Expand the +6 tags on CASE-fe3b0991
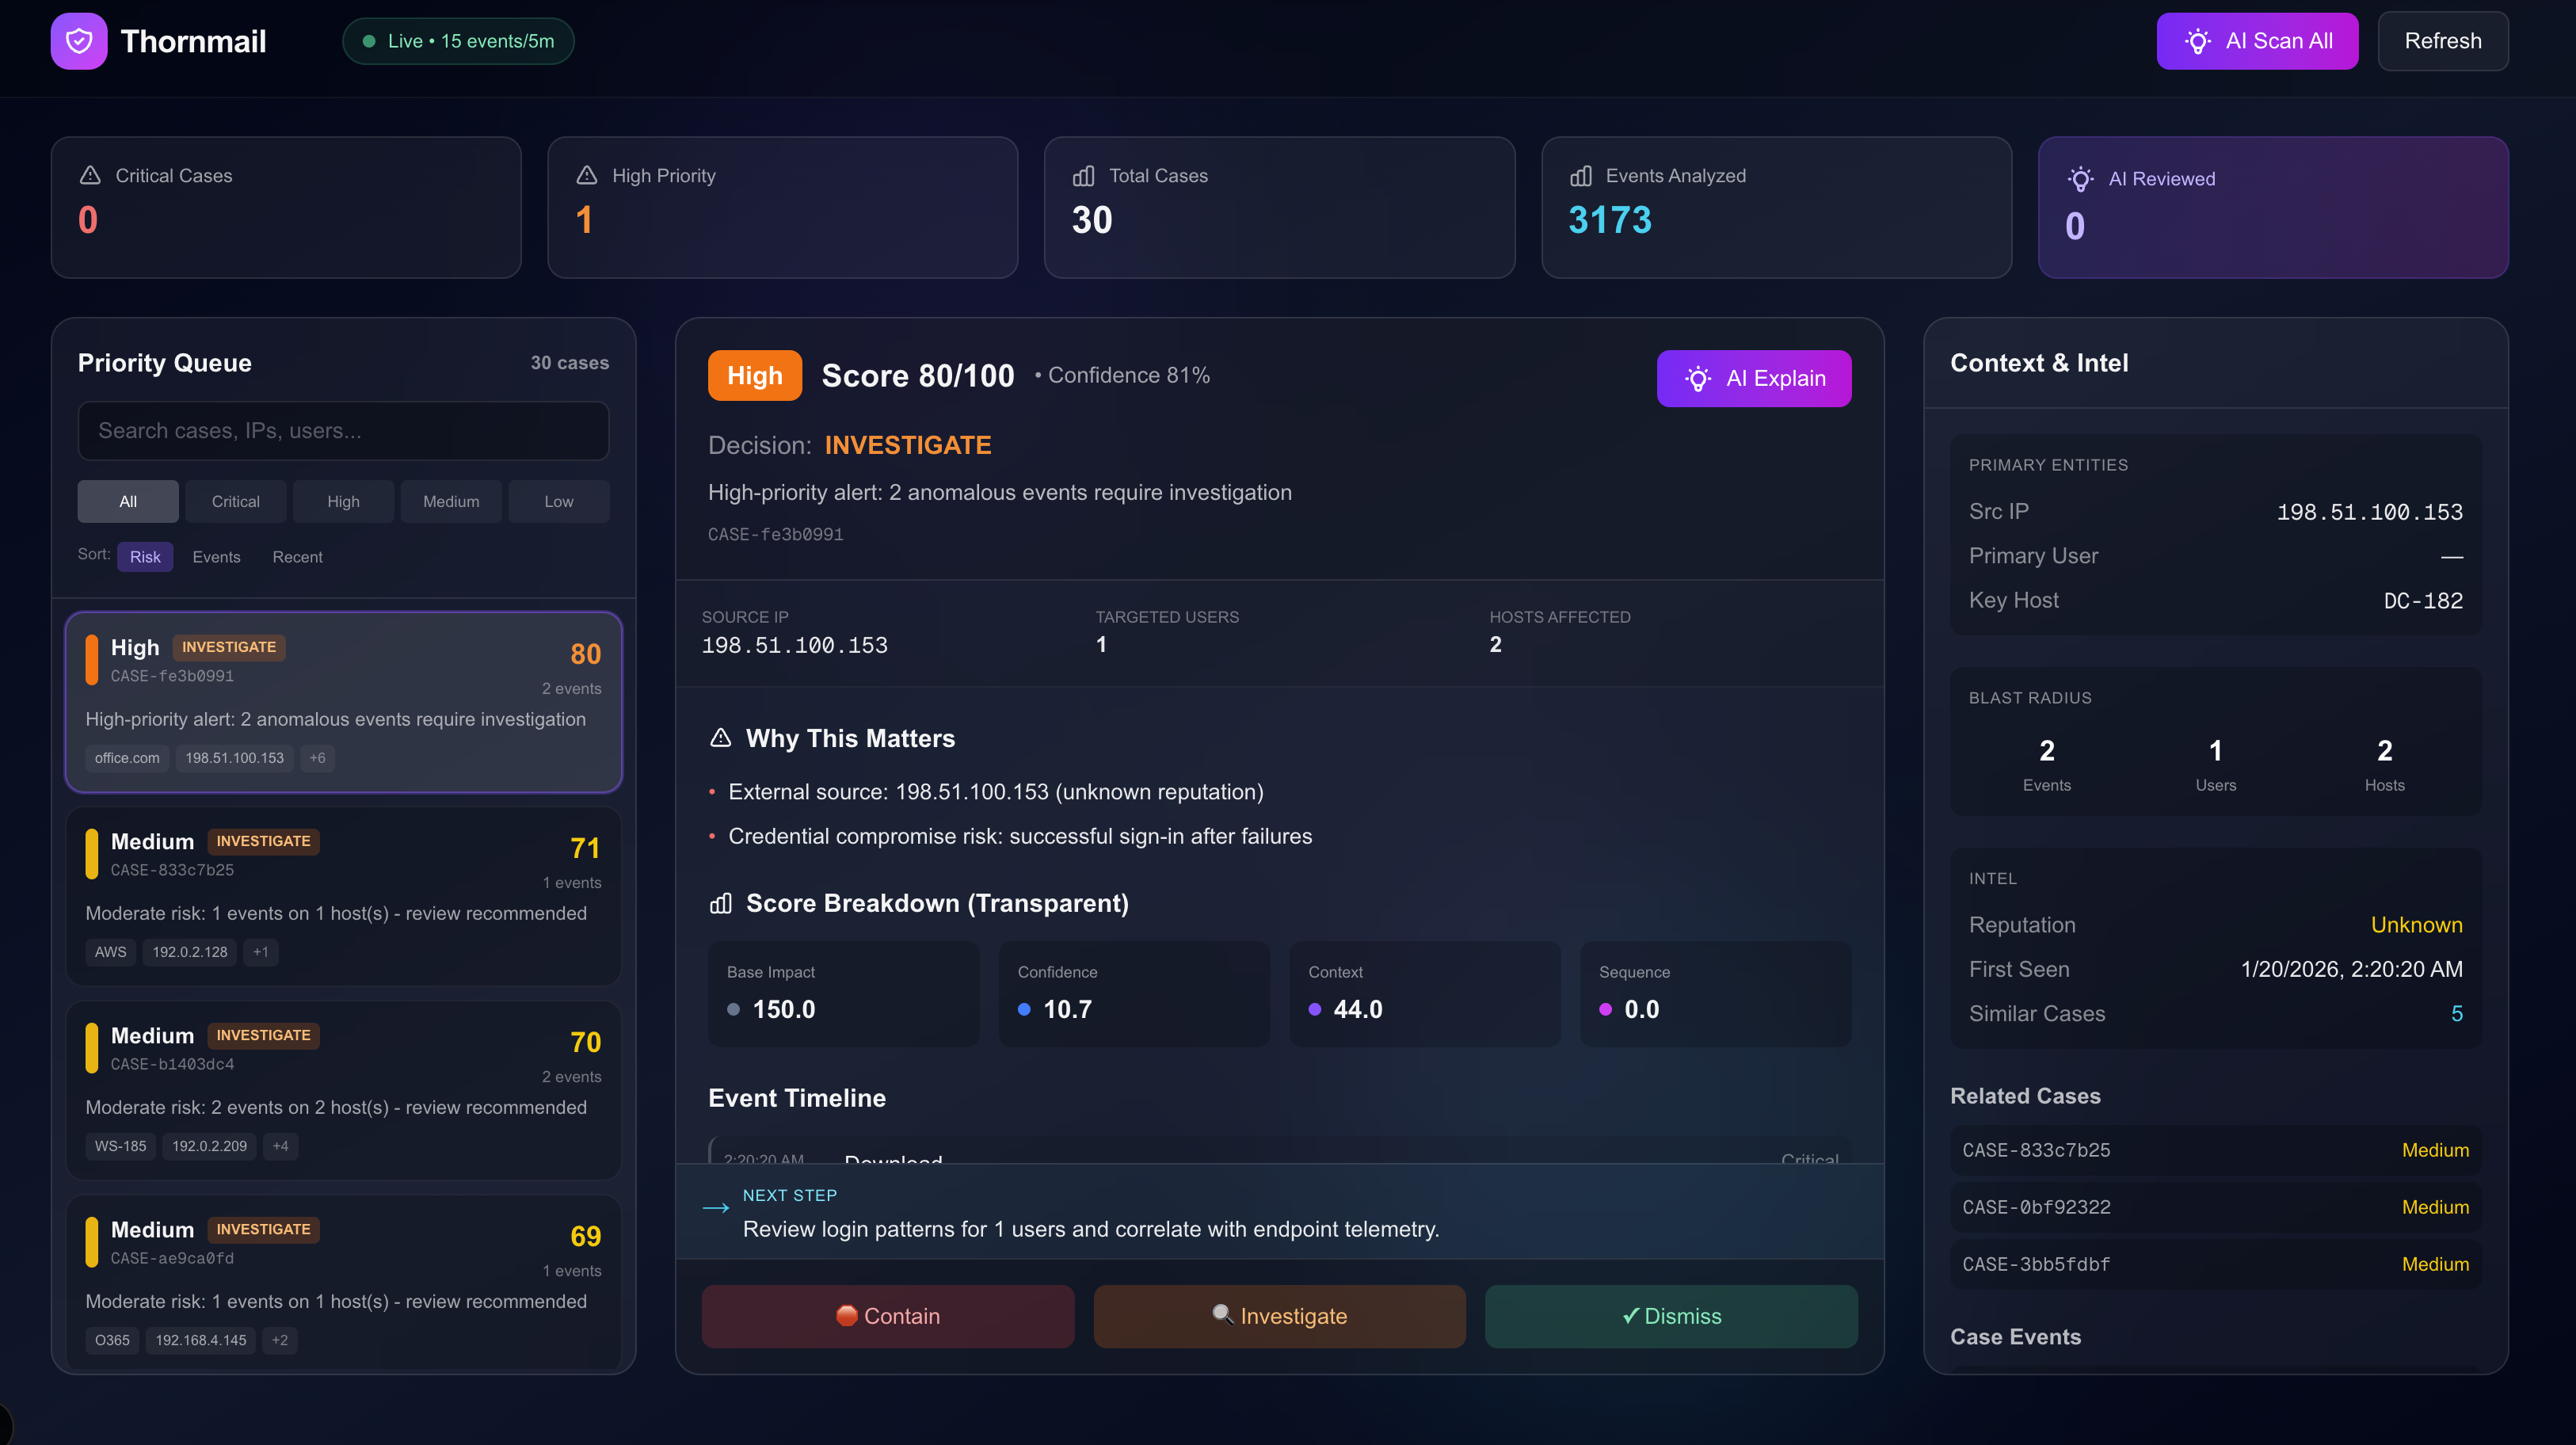 tap(317, 758)
